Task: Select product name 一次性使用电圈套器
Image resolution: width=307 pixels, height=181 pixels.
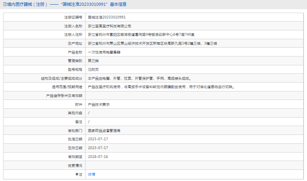Action: coord(104,52)
